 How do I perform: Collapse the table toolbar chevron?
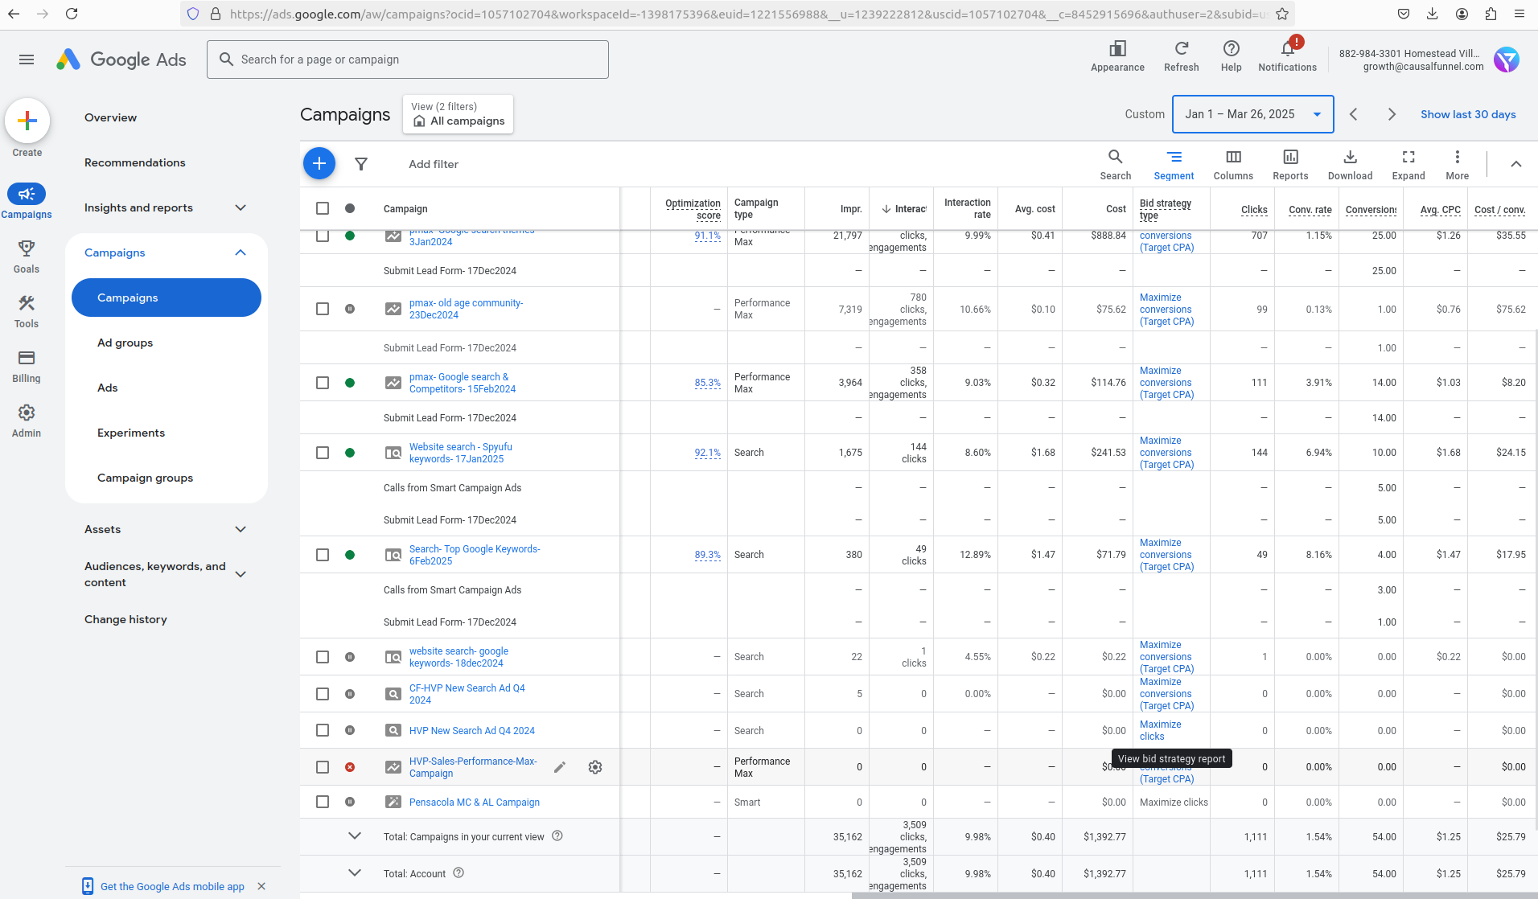(1515, 164)
